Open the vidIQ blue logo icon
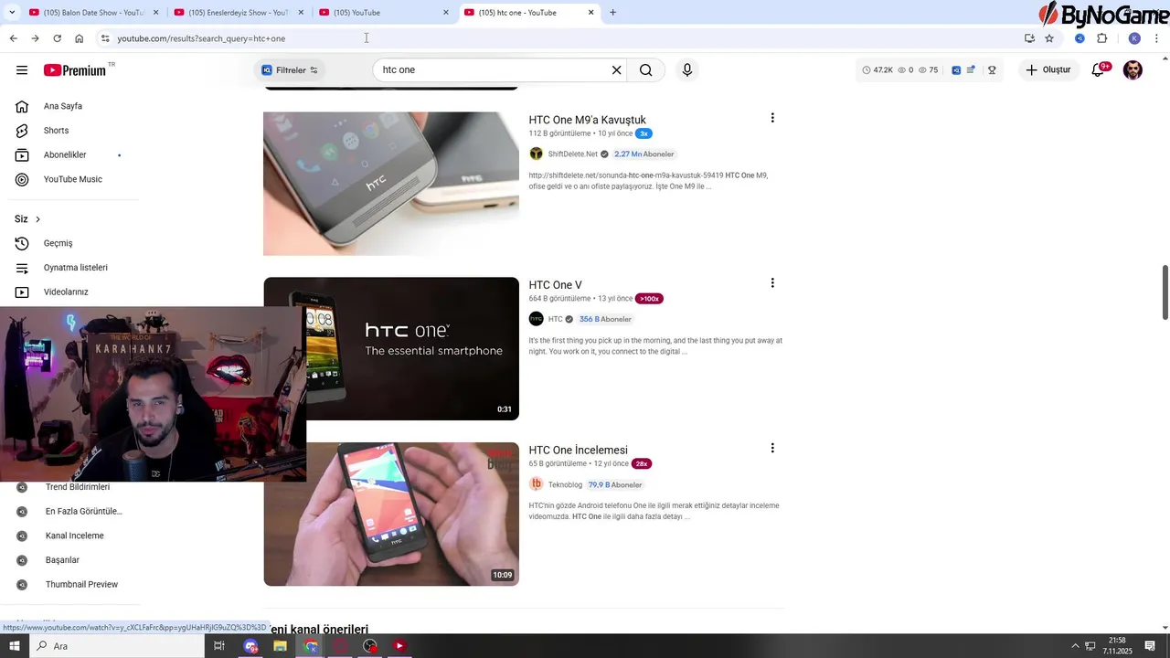This screenshot has width=1170, height=658. coord(956,70)
